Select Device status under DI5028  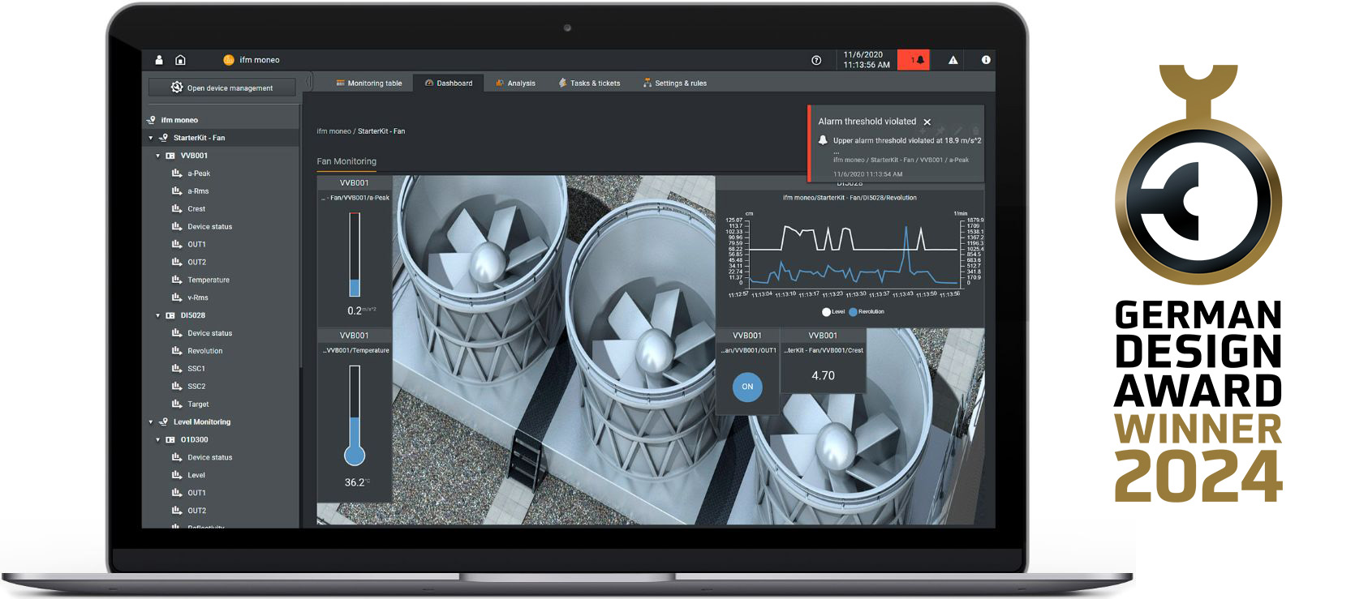click(x=209, y=333)
